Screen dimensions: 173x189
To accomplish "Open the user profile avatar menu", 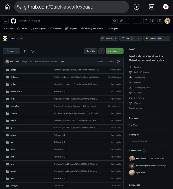I will [x=167, y=21].
